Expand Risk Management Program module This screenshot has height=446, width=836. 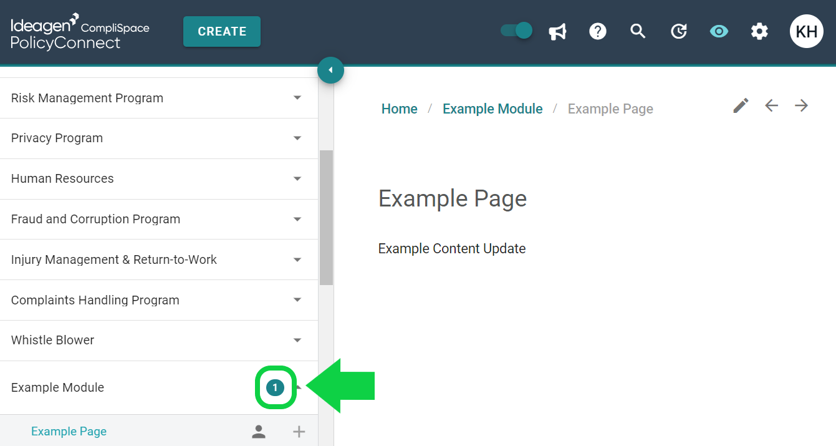point(297,98)
